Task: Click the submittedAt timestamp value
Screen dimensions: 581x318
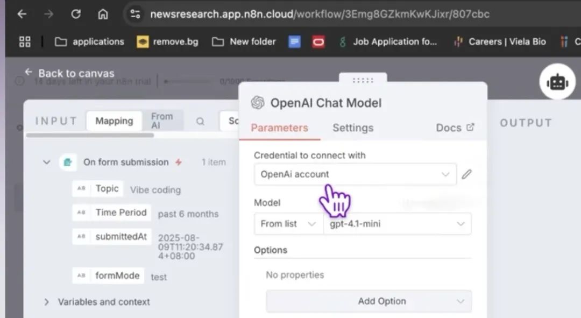Action: [x=190, y=247]
